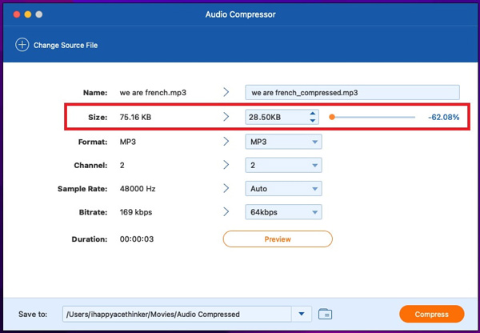Click the Change Source File label
Screen dimensions: 480x333
[x=66, y=46]
